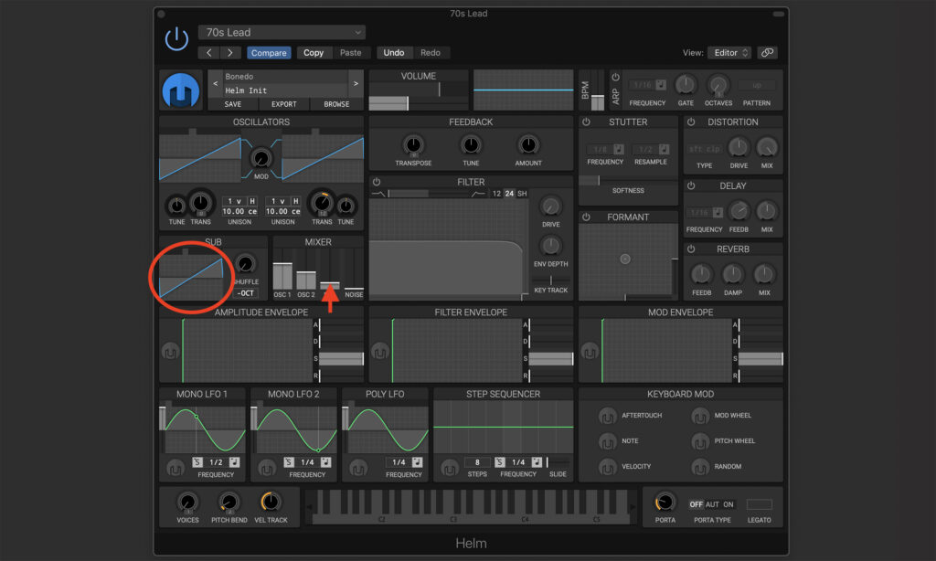Viewport: 936px width, 561px height.
Task: Click the Amplitude Envelope sustain slider
Action: 341,359
